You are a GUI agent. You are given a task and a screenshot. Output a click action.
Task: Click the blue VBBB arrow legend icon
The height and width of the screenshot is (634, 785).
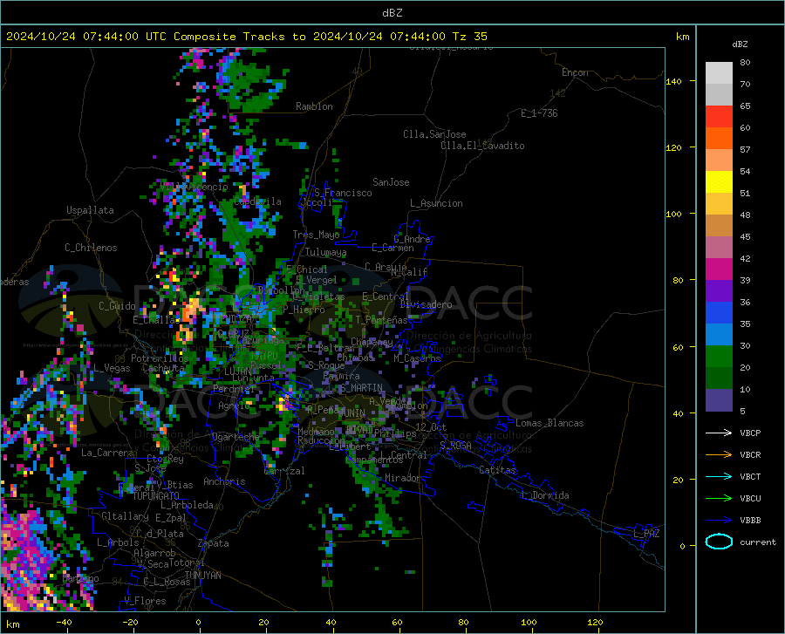[x=719, y=520]
